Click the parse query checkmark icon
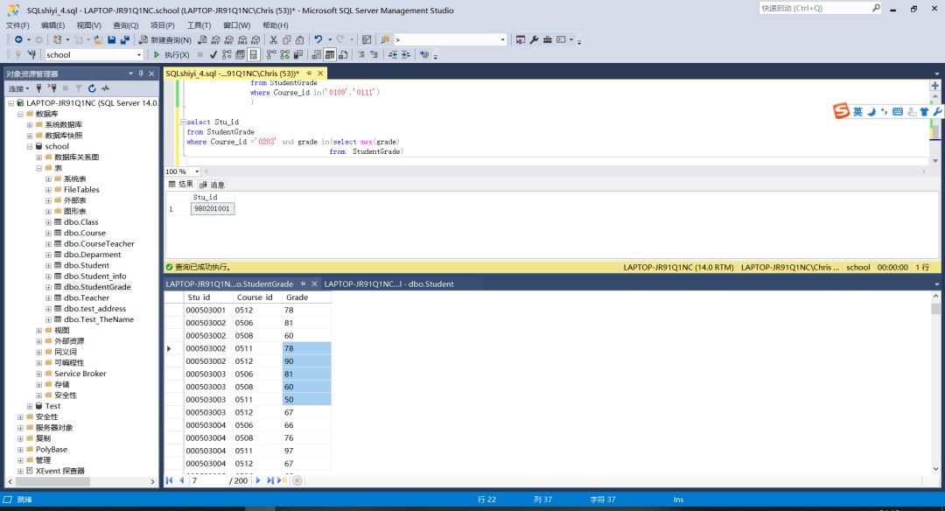 213,54
